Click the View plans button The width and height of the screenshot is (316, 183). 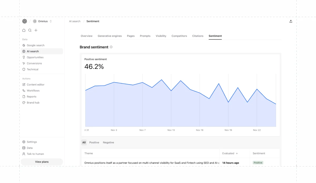point(42,162)
